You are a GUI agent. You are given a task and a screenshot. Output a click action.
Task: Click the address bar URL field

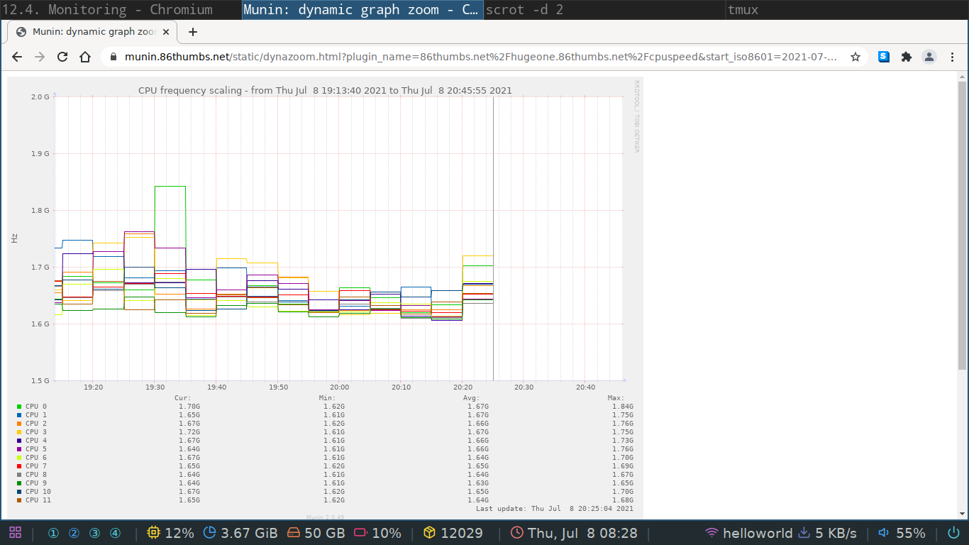[481, 57]
